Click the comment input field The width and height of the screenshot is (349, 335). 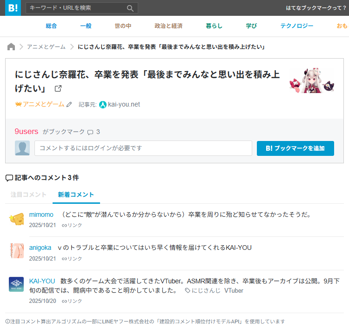click(143, 148)
